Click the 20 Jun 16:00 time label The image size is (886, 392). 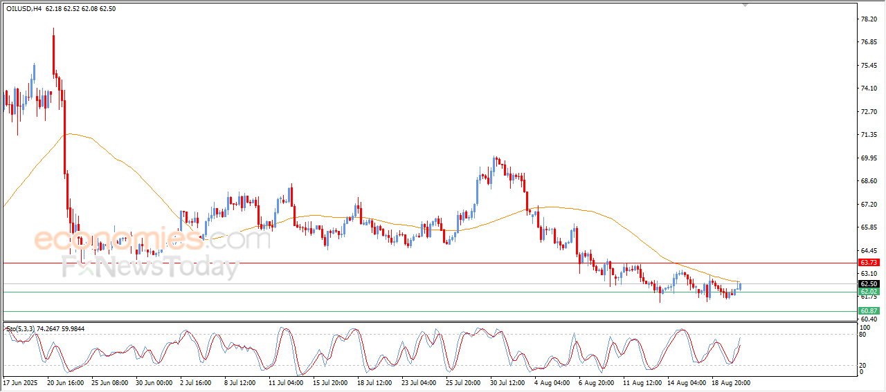pos(66,382)
